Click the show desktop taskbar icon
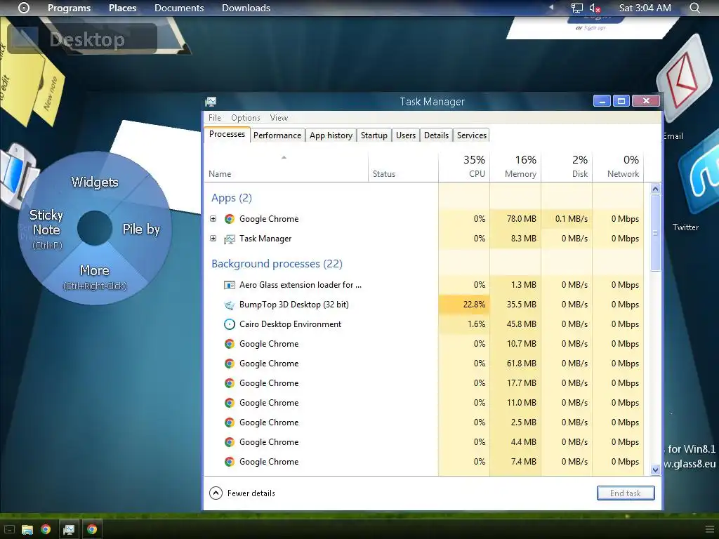 click(x=9, y=530)
